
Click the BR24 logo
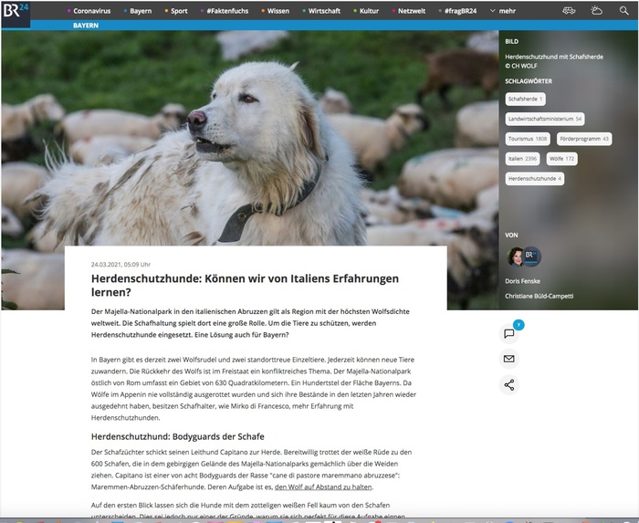(x=16, y=13)
